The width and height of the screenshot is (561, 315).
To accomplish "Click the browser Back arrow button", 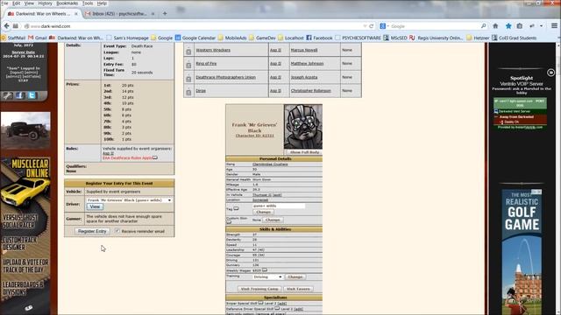I will click(x=6, y=26).
